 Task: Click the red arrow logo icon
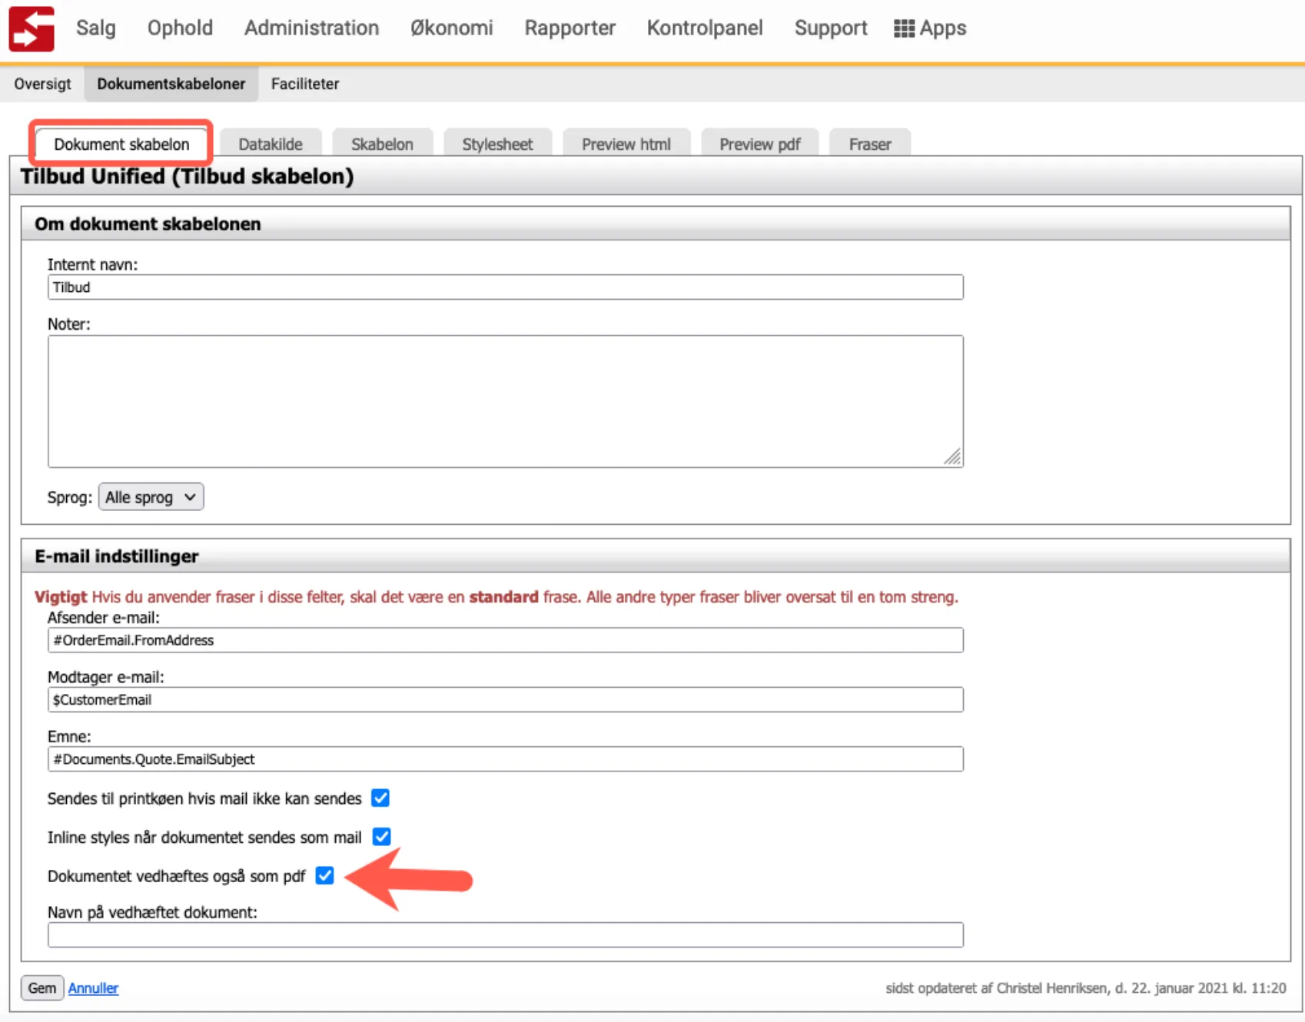32,28
